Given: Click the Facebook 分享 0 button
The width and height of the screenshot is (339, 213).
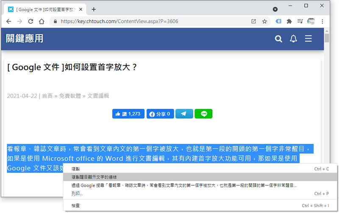Looking at the screenshot, I should pyautogui.click(x=160, y=114).
